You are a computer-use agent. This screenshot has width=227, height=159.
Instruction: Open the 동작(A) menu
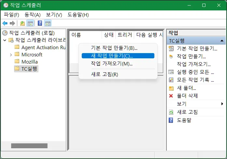click(x=33, y=15)
